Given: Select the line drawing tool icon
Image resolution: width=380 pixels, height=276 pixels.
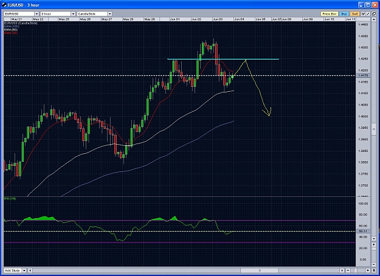Looking at the screenshot, I should click(x=368, y=14).
